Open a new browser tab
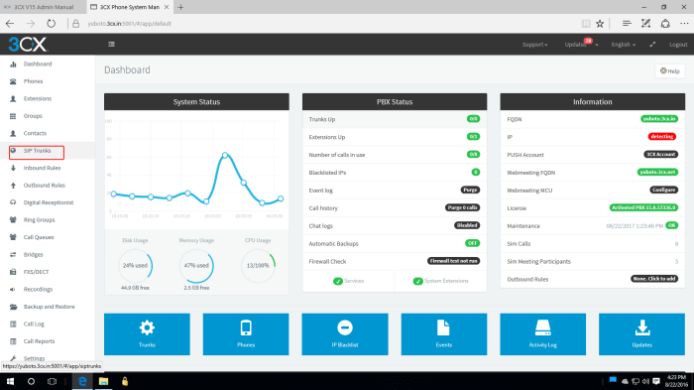This screenshot has width=694, height=390. pos(180,7)
